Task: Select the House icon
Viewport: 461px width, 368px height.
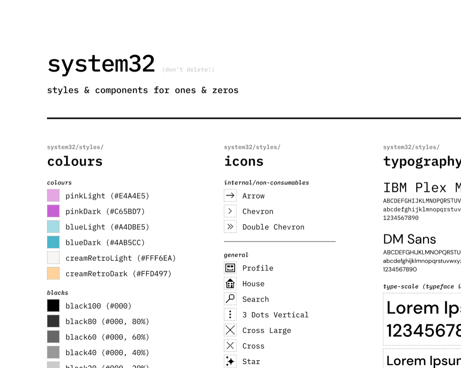Action: click(x=230, y=283)
